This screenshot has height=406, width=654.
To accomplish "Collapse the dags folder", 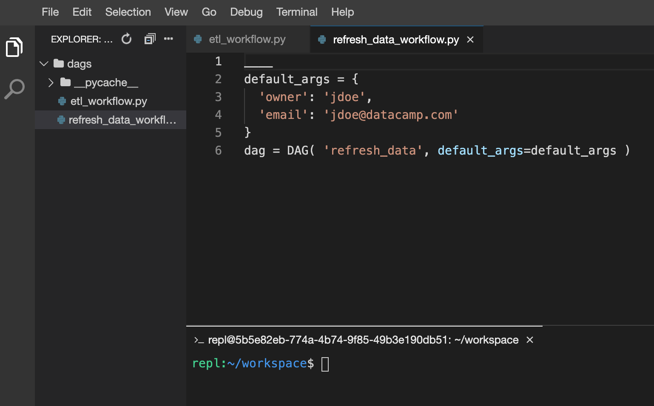I will pyautogui.click(x=44, y=64).
